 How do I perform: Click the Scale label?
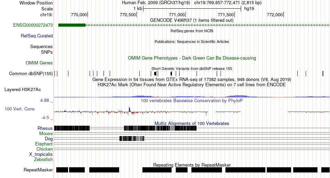point(47,9)
